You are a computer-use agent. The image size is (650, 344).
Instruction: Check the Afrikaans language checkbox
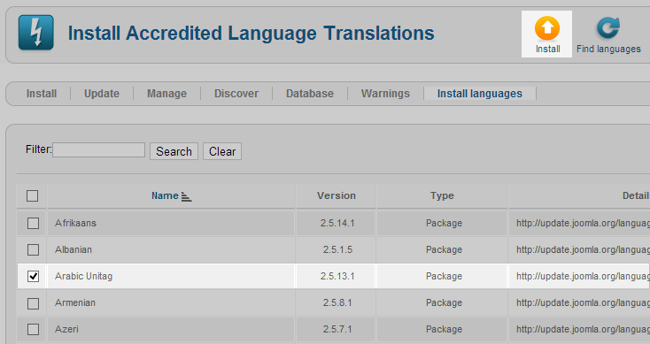point(33,223)
